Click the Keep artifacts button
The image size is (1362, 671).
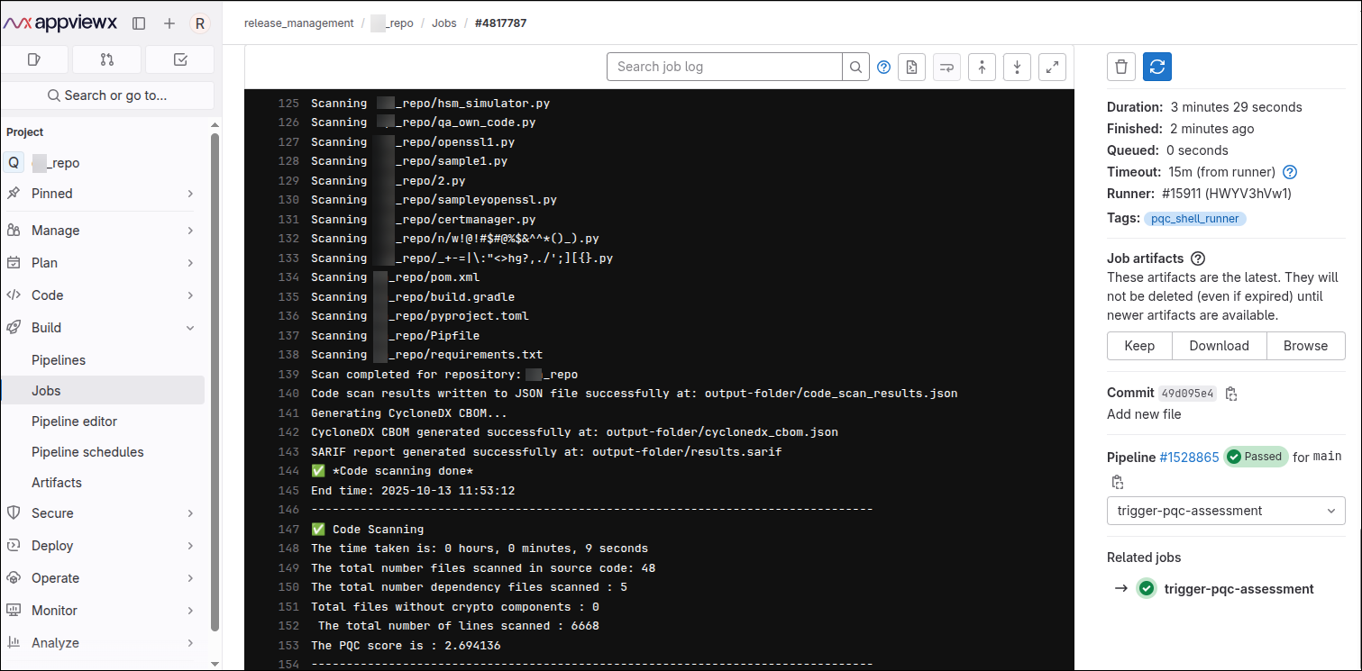click(x=1139, y=346)
